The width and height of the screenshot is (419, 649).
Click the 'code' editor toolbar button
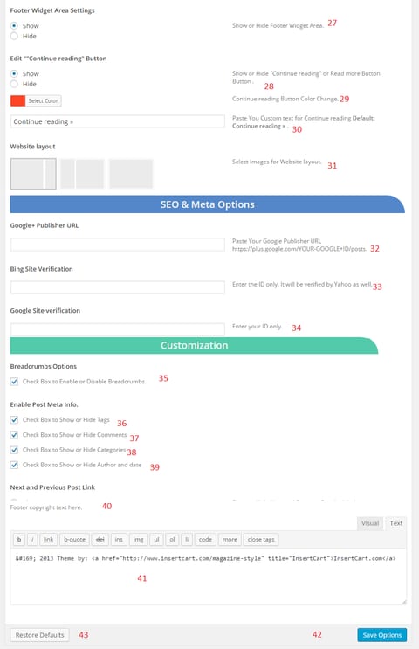[205, 539]
